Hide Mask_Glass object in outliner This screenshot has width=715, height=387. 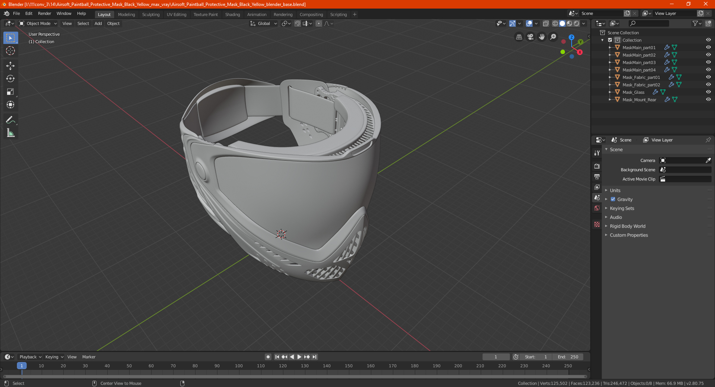(708, 92)
